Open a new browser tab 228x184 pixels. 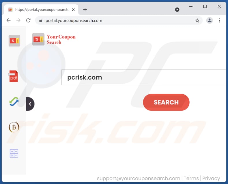pos(85,10)
